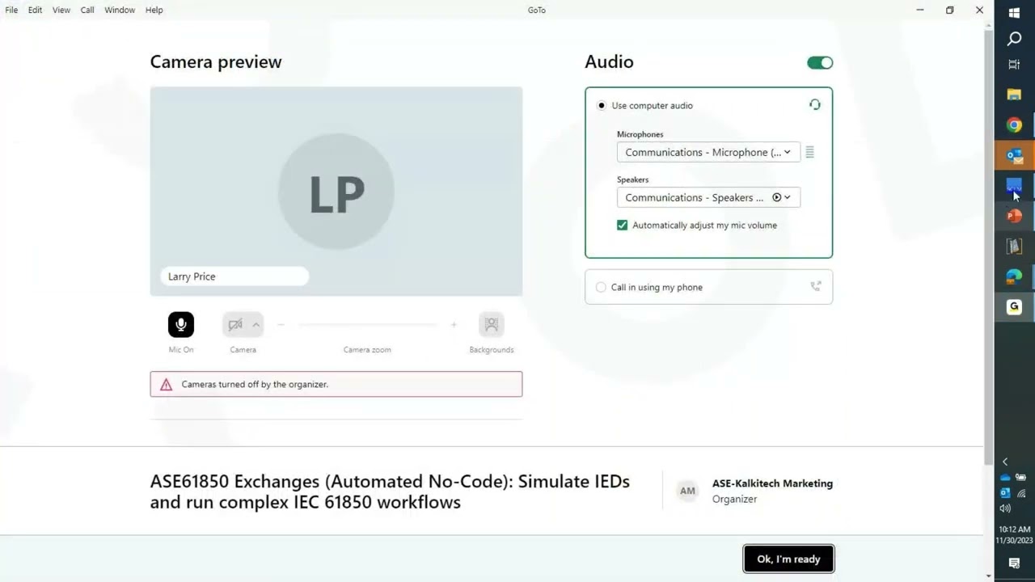Click the Outlook tray icon
The height and width of the screenshot is (582, 1035).
pyautogui.click(x=1005, y=493)
